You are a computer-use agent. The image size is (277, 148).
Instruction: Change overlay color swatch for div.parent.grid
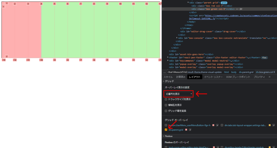(186, 130)
